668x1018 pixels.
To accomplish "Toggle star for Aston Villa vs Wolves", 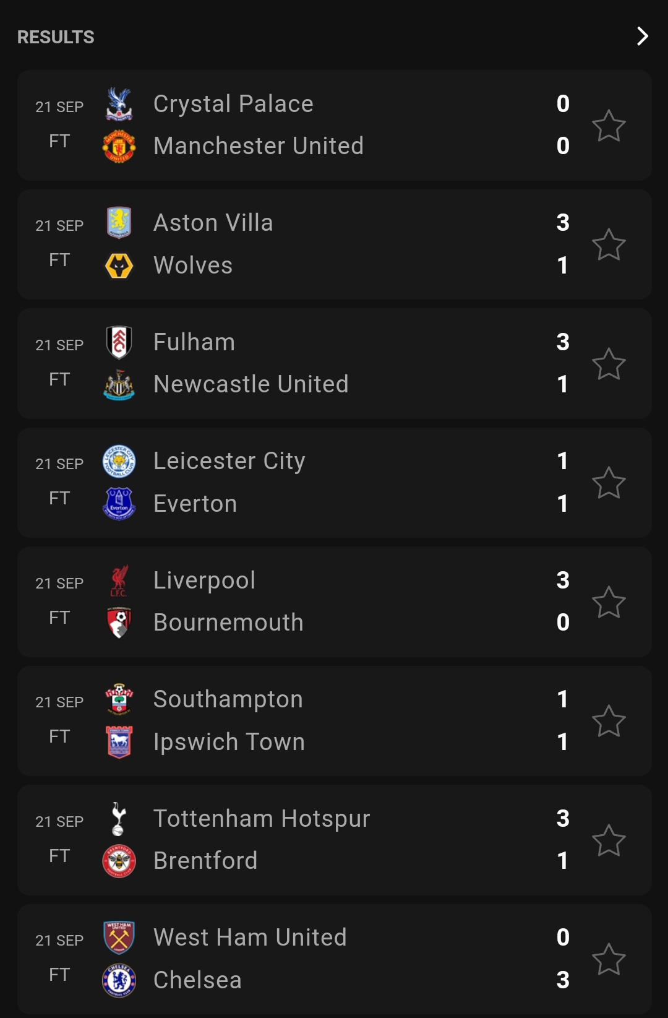I will [x=609, y=244].
